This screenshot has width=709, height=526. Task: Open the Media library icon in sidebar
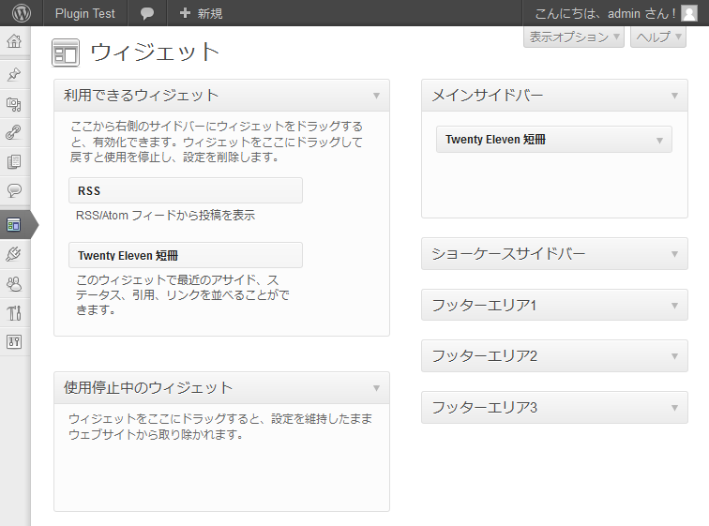14,104
